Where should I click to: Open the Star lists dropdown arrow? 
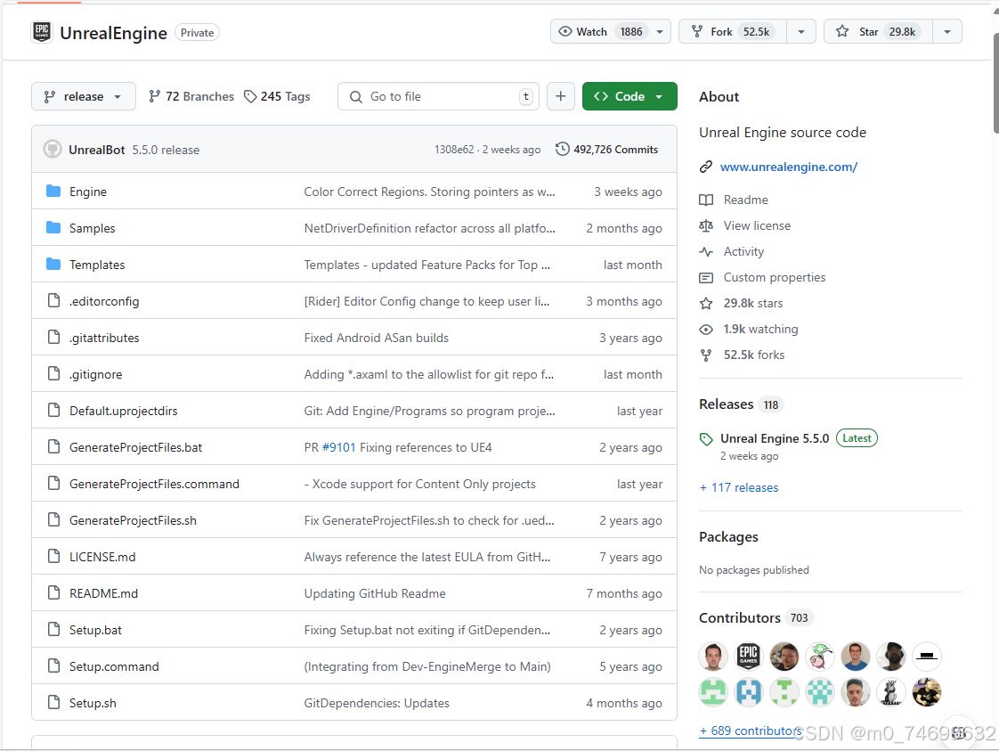tap(947, 31)
